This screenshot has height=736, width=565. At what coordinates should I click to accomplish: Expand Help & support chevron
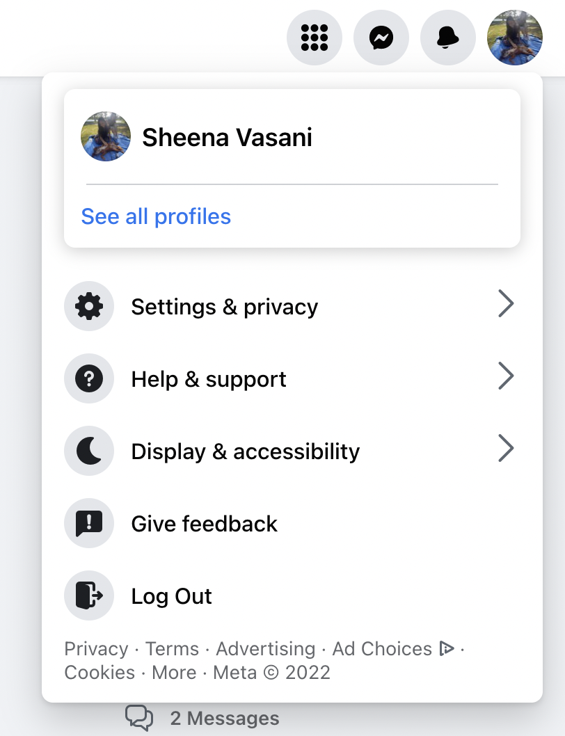(506, 376)
